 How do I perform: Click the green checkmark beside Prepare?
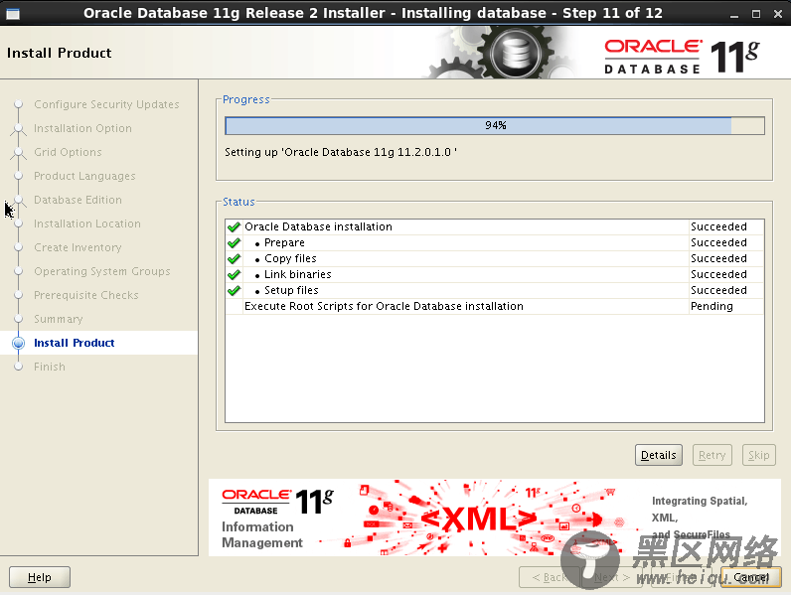point(235,243)
